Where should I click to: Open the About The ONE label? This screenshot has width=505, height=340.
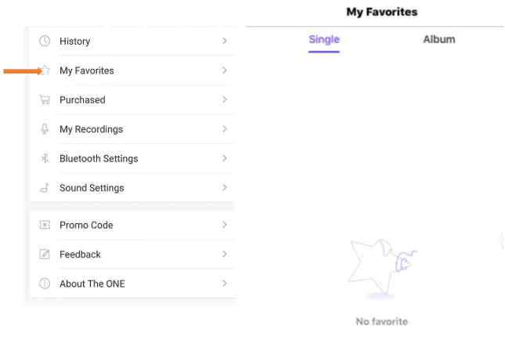(92, 284)
